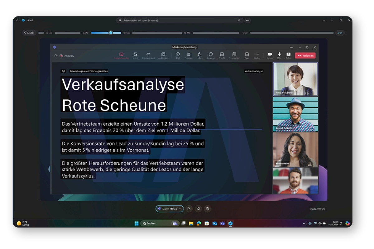This screenshot has width=374, height=249.
Task: Click the timeline slider handle
Action: click(x=110, y=33)
